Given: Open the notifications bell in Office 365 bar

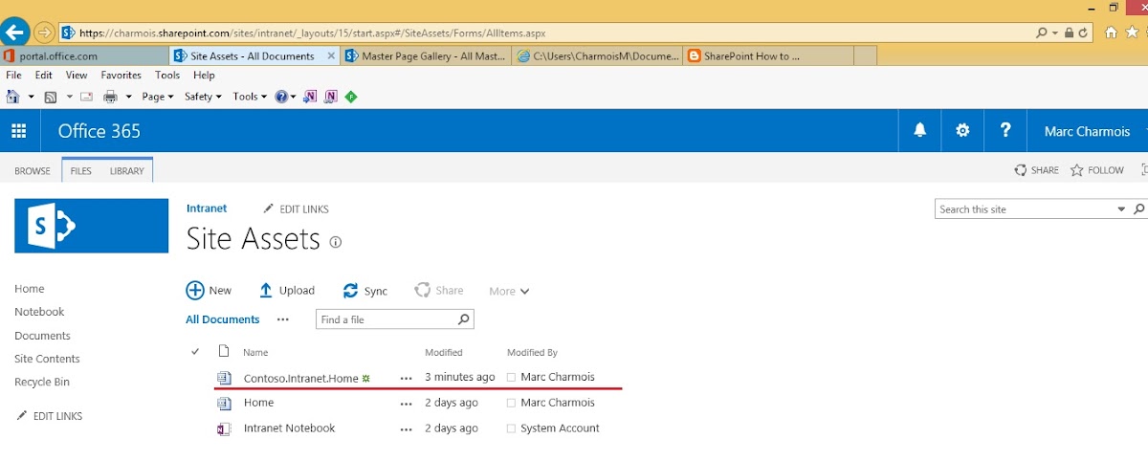Looking at the screenshot, I should pyautogui.click(x=920, y=131).
